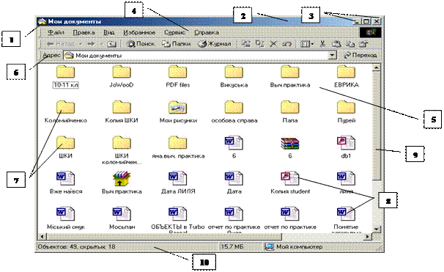Select the Вже наївся Word document
This screenshot has height=272, width=444.
click(65, 183)
